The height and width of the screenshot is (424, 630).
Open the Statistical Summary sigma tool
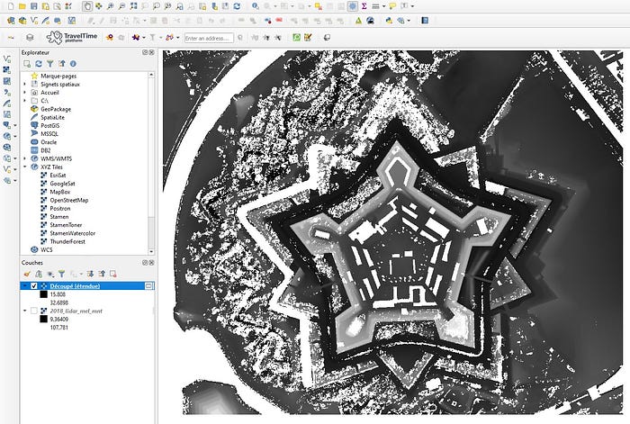363,5
